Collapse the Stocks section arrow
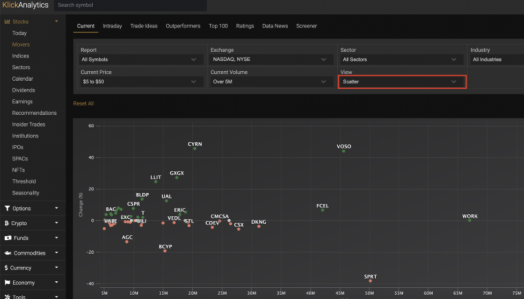The width and height of the screenshot is (524, 299). (x=57, y=21)
